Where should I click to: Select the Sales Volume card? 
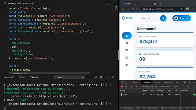pos(165,40)
